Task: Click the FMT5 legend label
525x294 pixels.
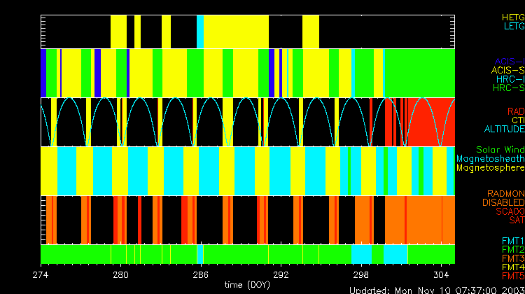Action: coord(513,276)
